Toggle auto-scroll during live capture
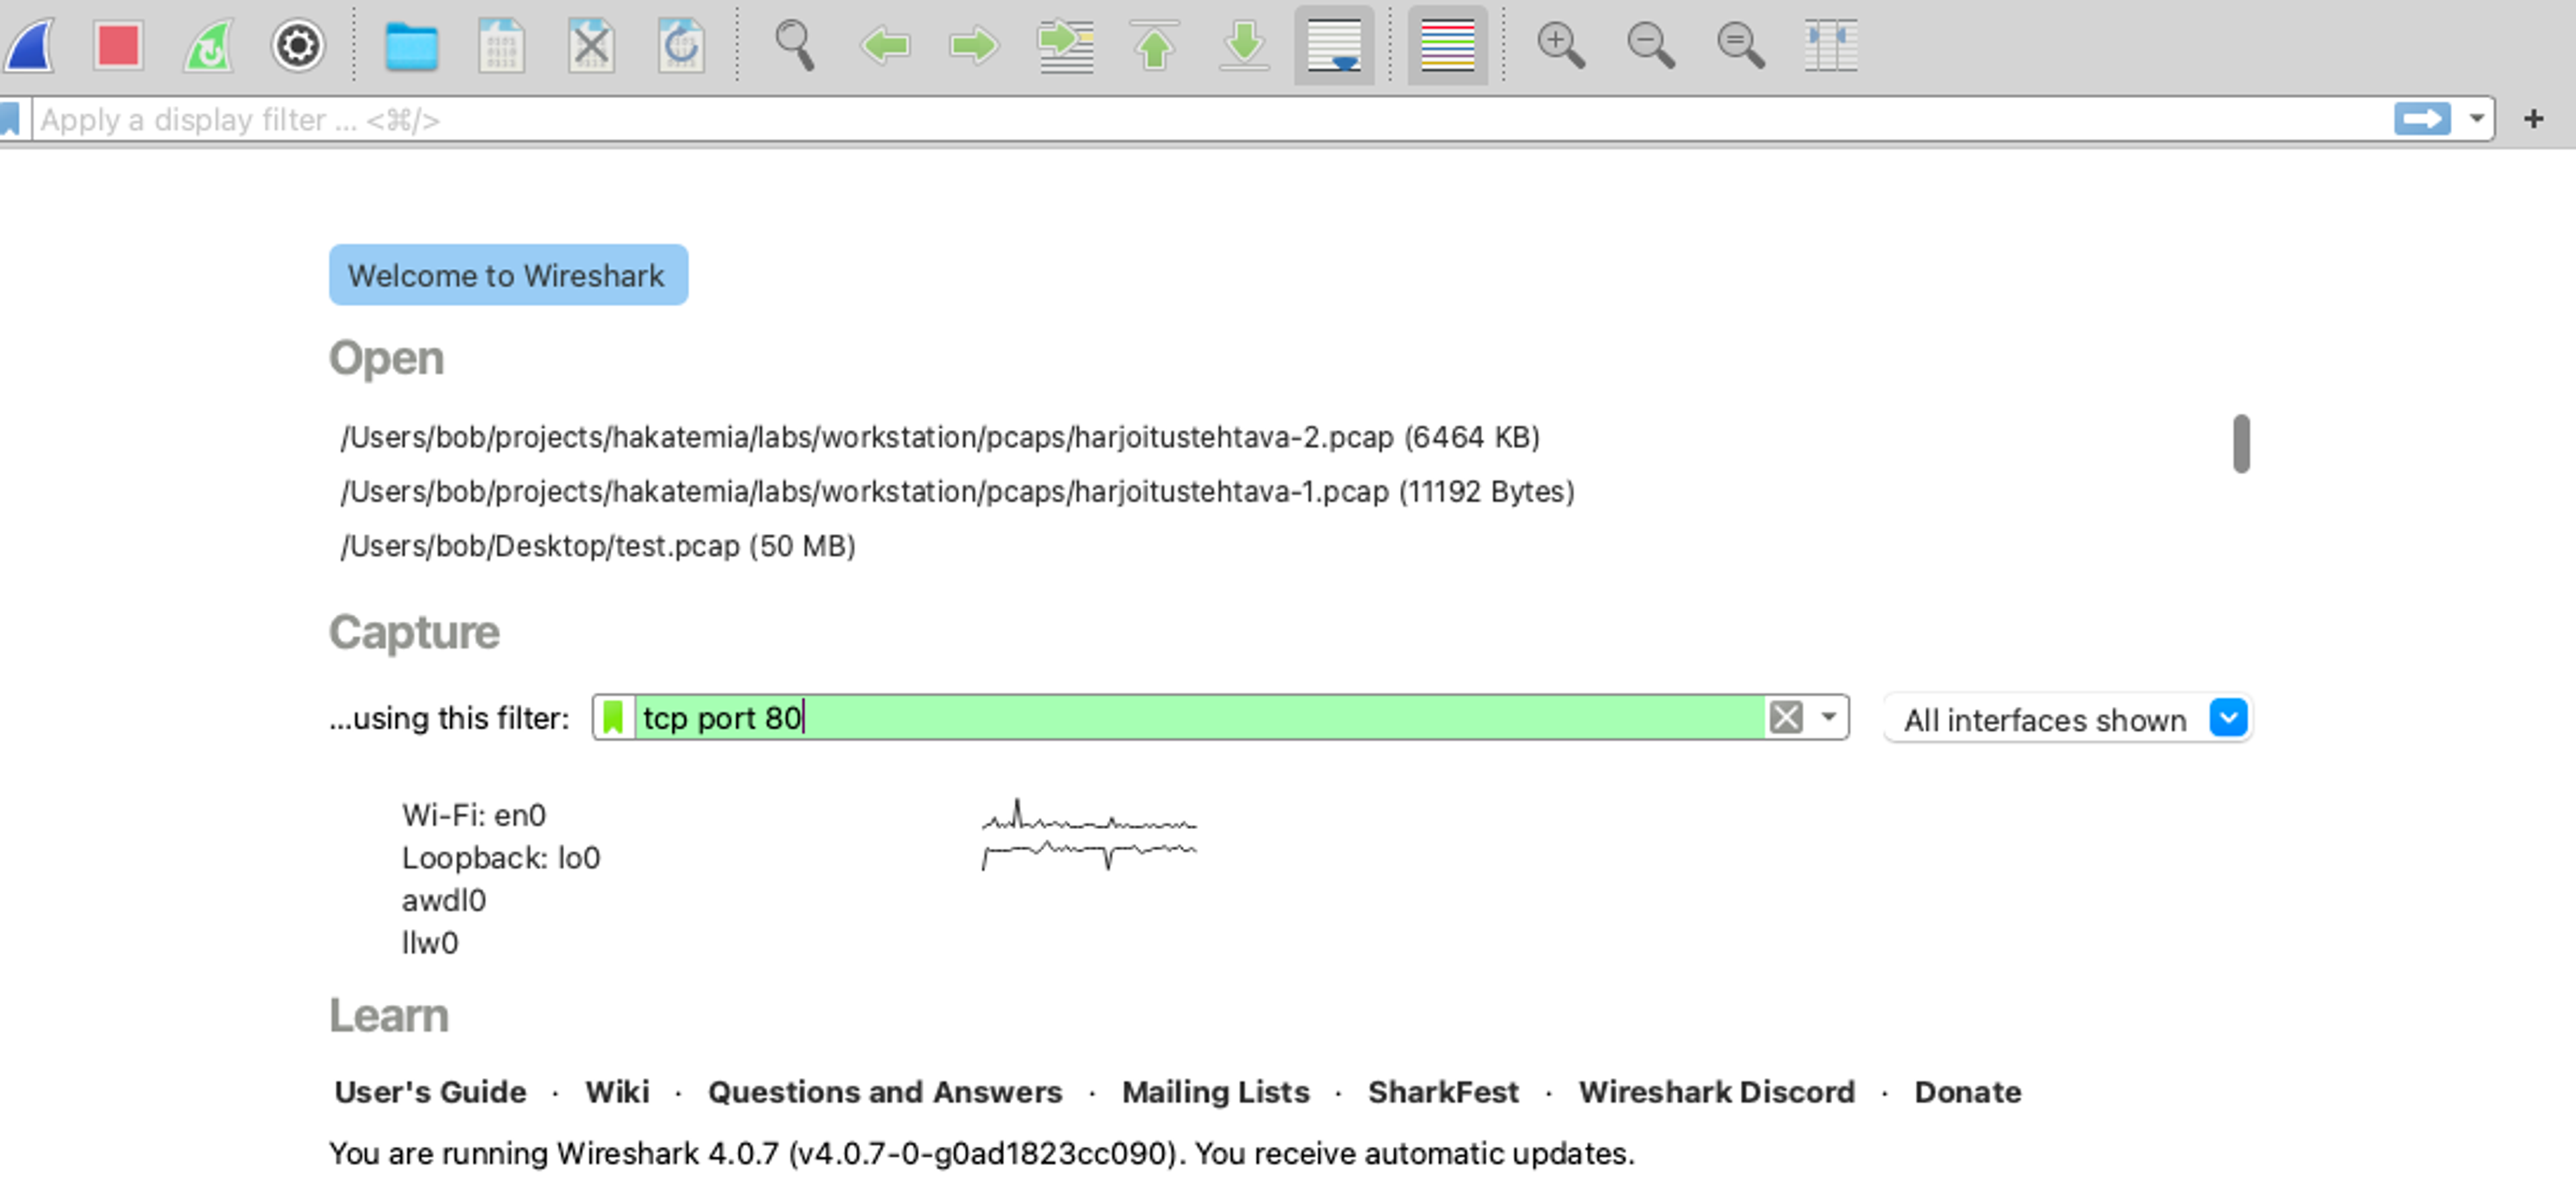 click(1334, 45)
